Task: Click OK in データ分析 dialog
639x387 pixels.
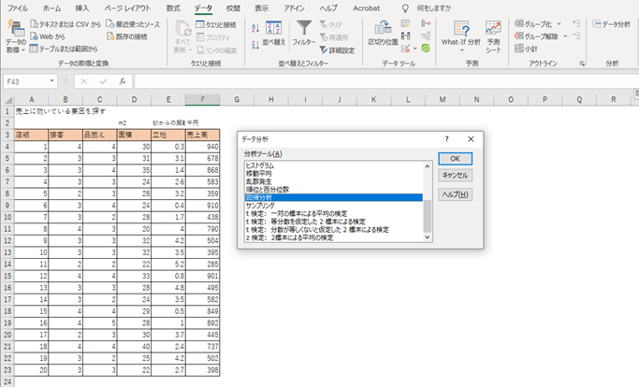Action: pos(456,159)
